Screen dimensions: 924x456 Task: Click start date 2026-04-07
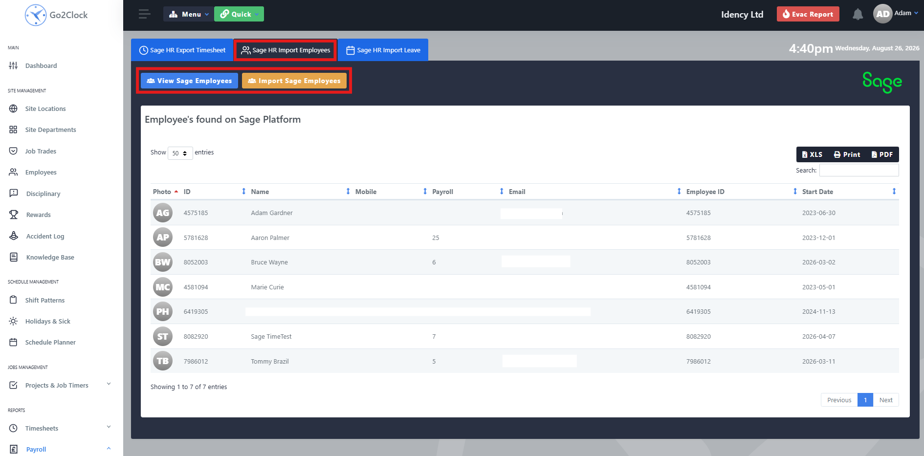[x=819, y=336]
